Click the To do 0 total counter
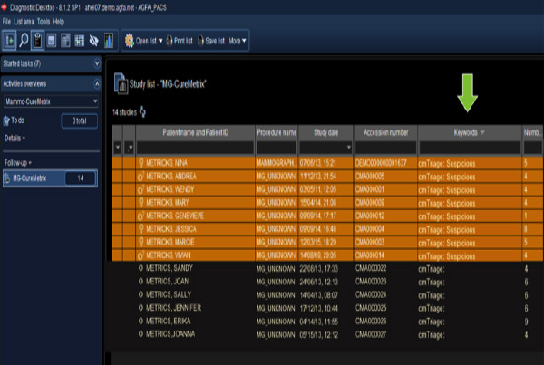 (79, 120)
